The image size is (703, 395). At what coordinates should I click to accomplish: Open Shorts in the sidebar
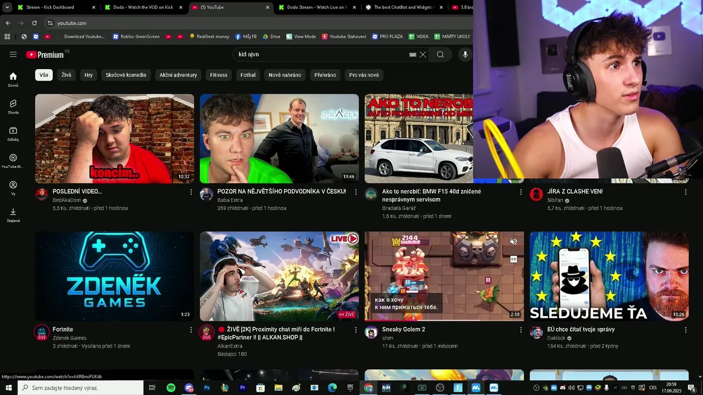click(x=13, y=106)
